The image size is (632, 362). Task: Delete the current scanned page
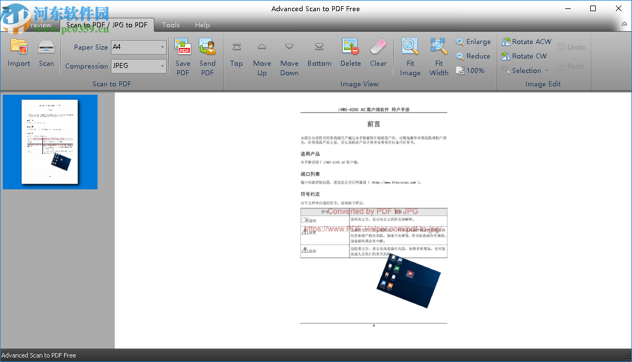click(x=351, y=53)
